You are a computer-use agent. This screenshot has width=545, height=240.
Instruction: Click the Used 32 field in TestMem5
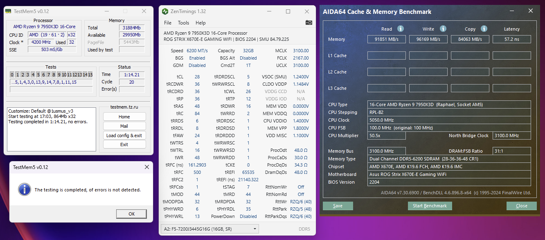pos(72,42)
